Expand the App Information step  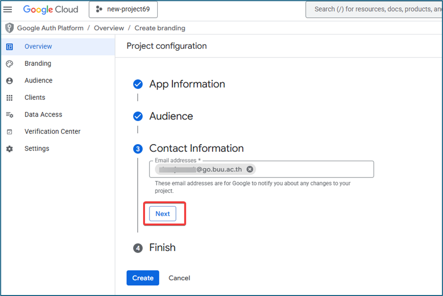tap(187, 84)
